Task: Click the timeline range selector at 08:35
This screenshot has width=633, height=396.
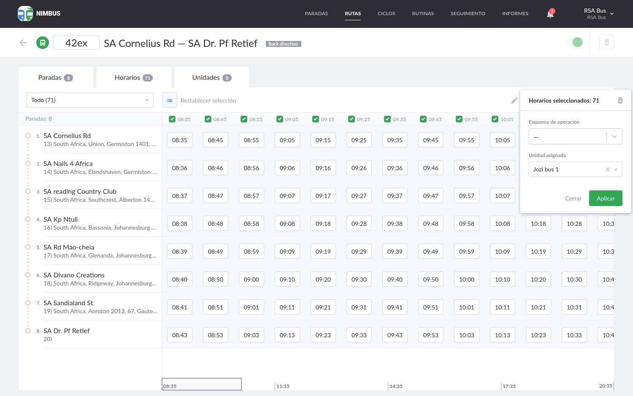Action: pyautogui.click(x=202, y=384)
